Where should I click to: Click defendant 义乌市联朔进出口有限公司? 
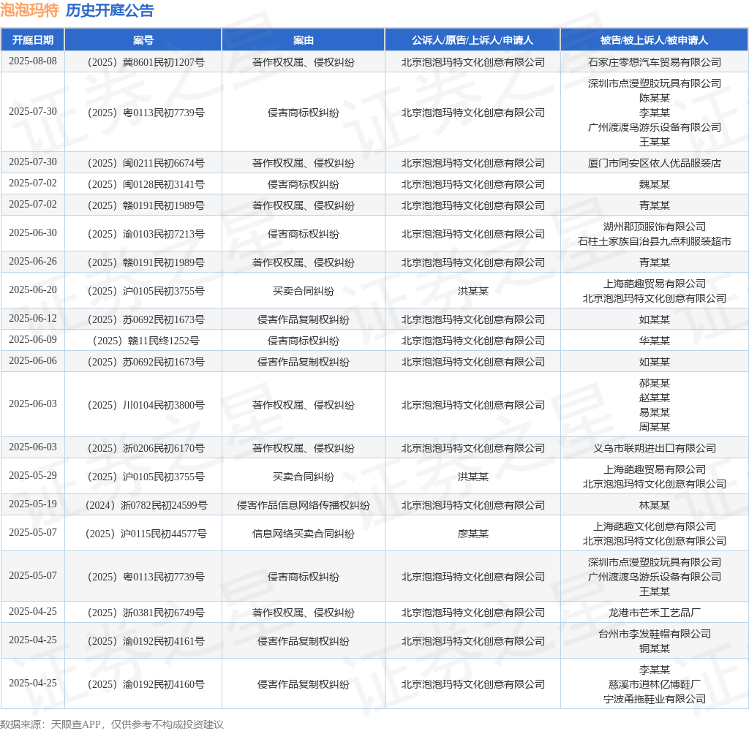tap(655, 448)
